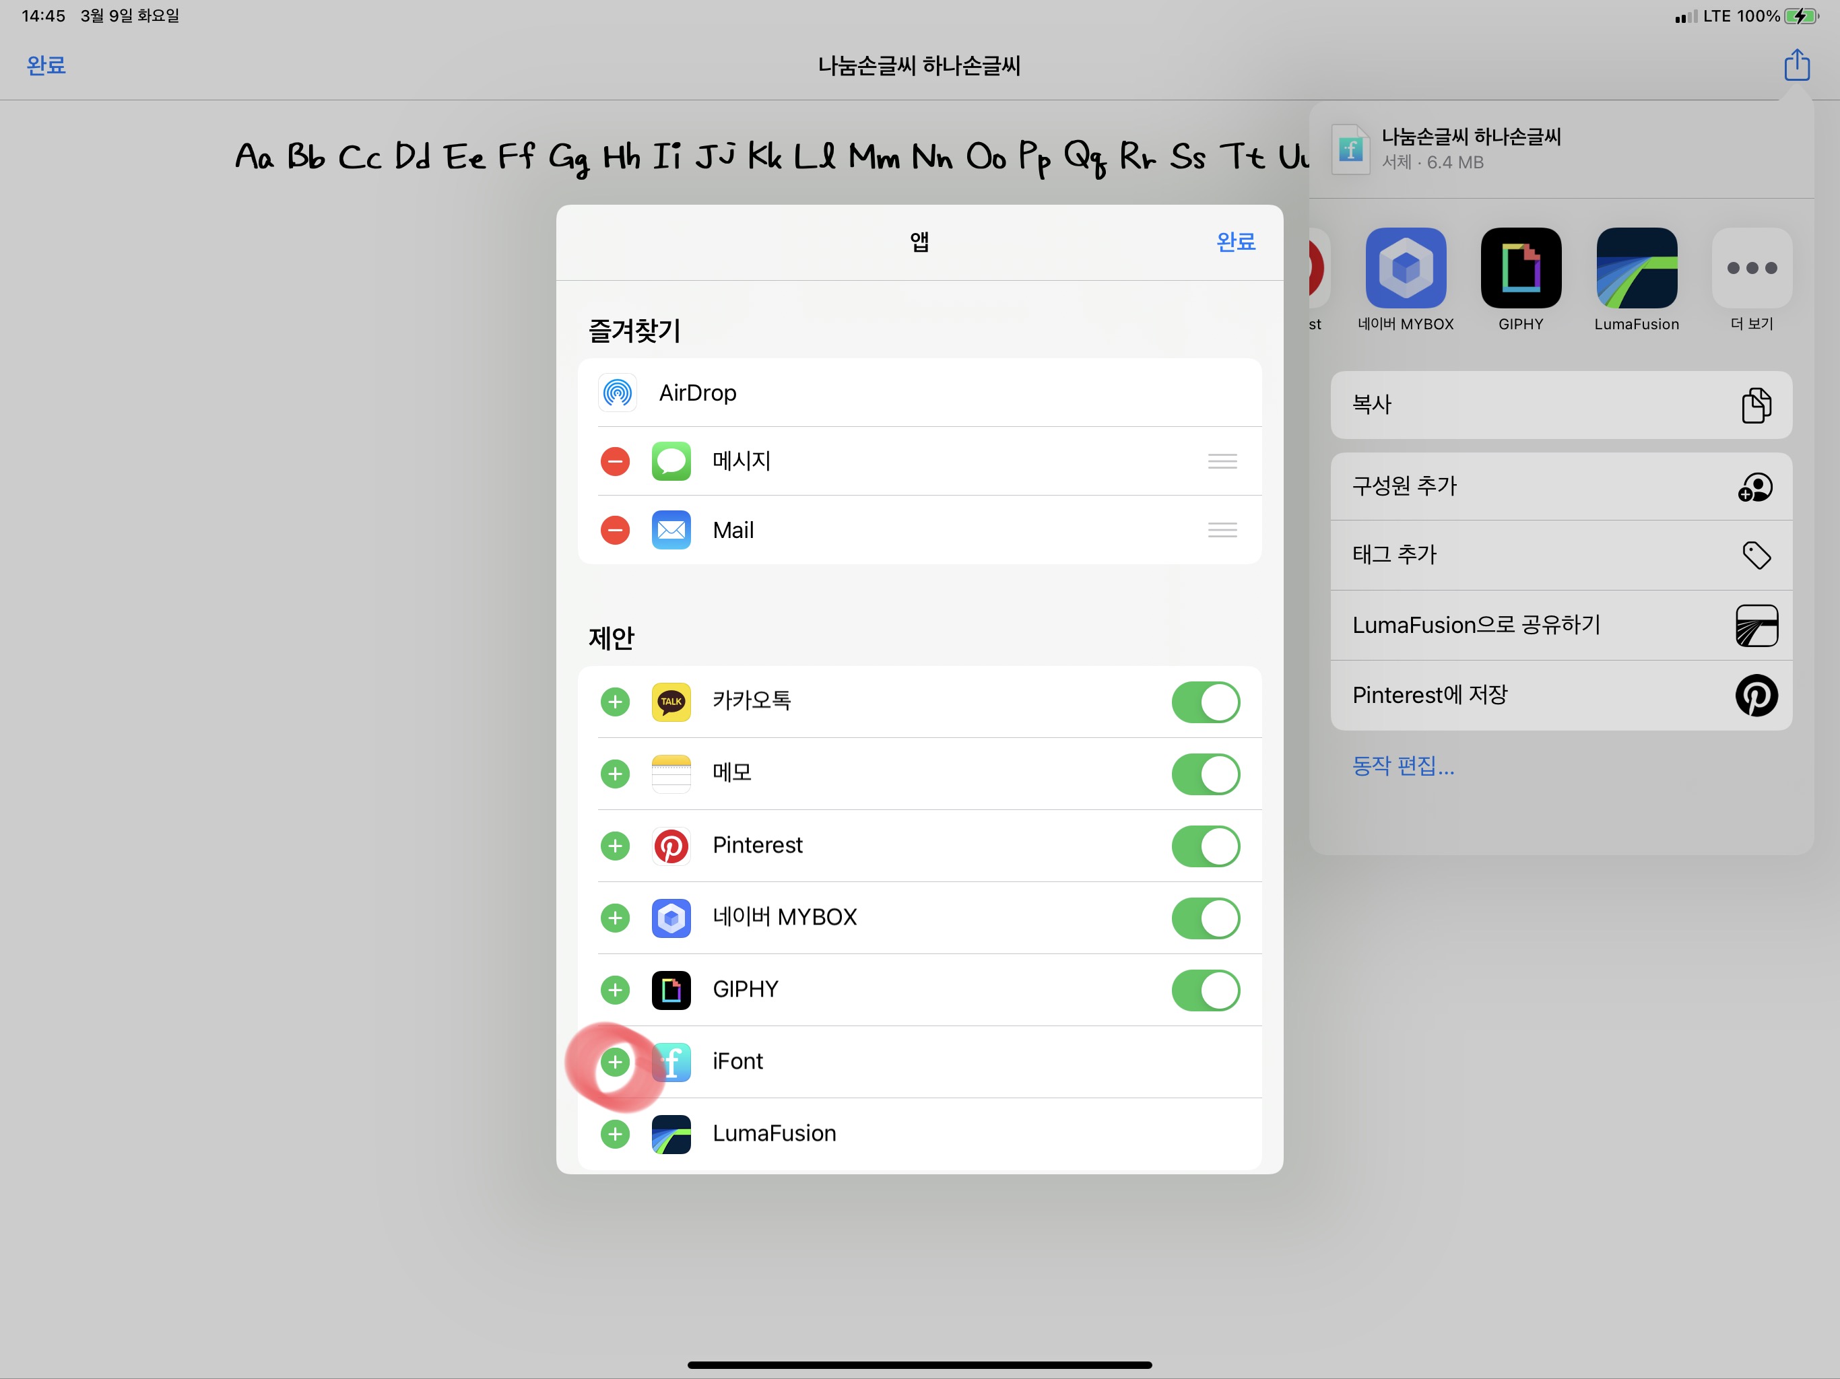Tap the GIPHY app icon in share sheet
The image size is (1840, 1379).
click(x=1519, y=268)
